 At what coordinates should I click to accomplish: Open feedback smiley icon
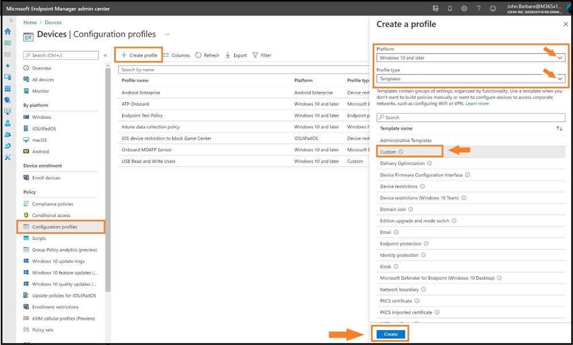pyautogui.click(x=493, y=9)
